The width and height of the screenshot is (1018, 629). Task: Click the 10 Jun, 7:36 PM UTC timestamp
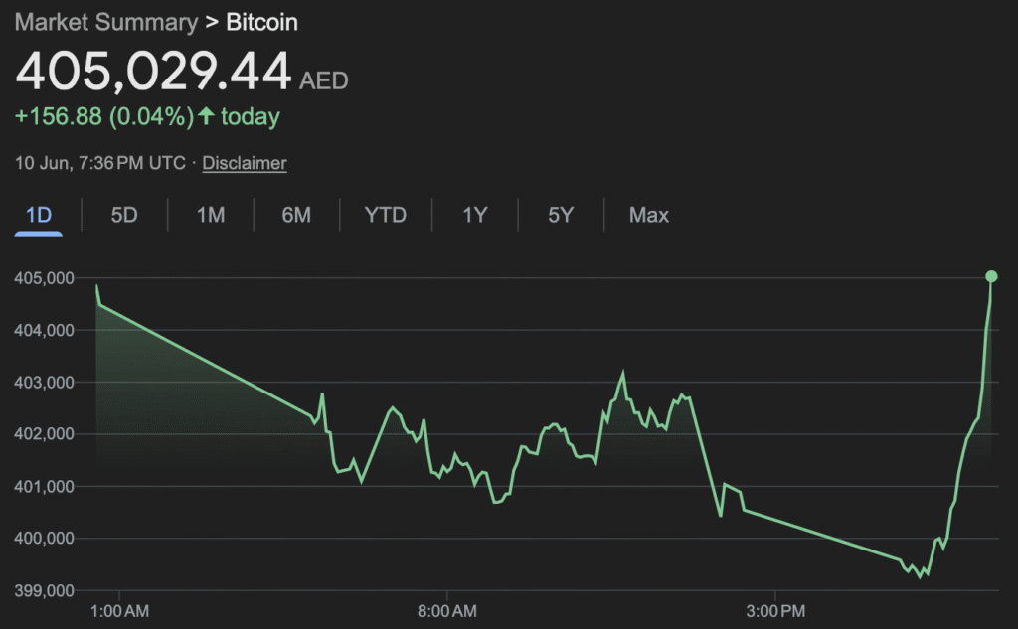click(100, 163)
